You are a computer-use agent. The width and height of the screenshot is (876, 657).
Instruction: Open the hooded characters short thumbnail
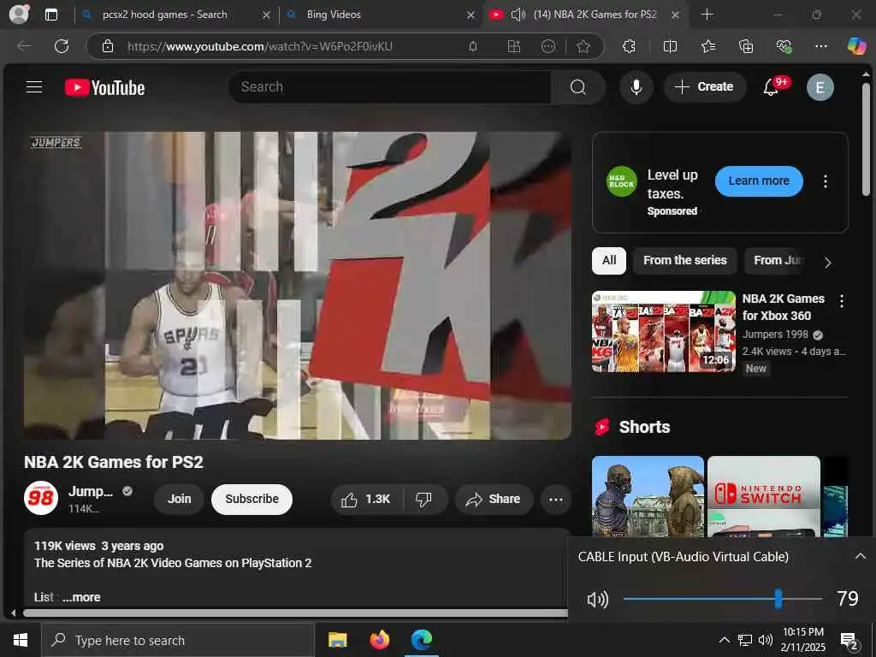[x=648, y=496]
